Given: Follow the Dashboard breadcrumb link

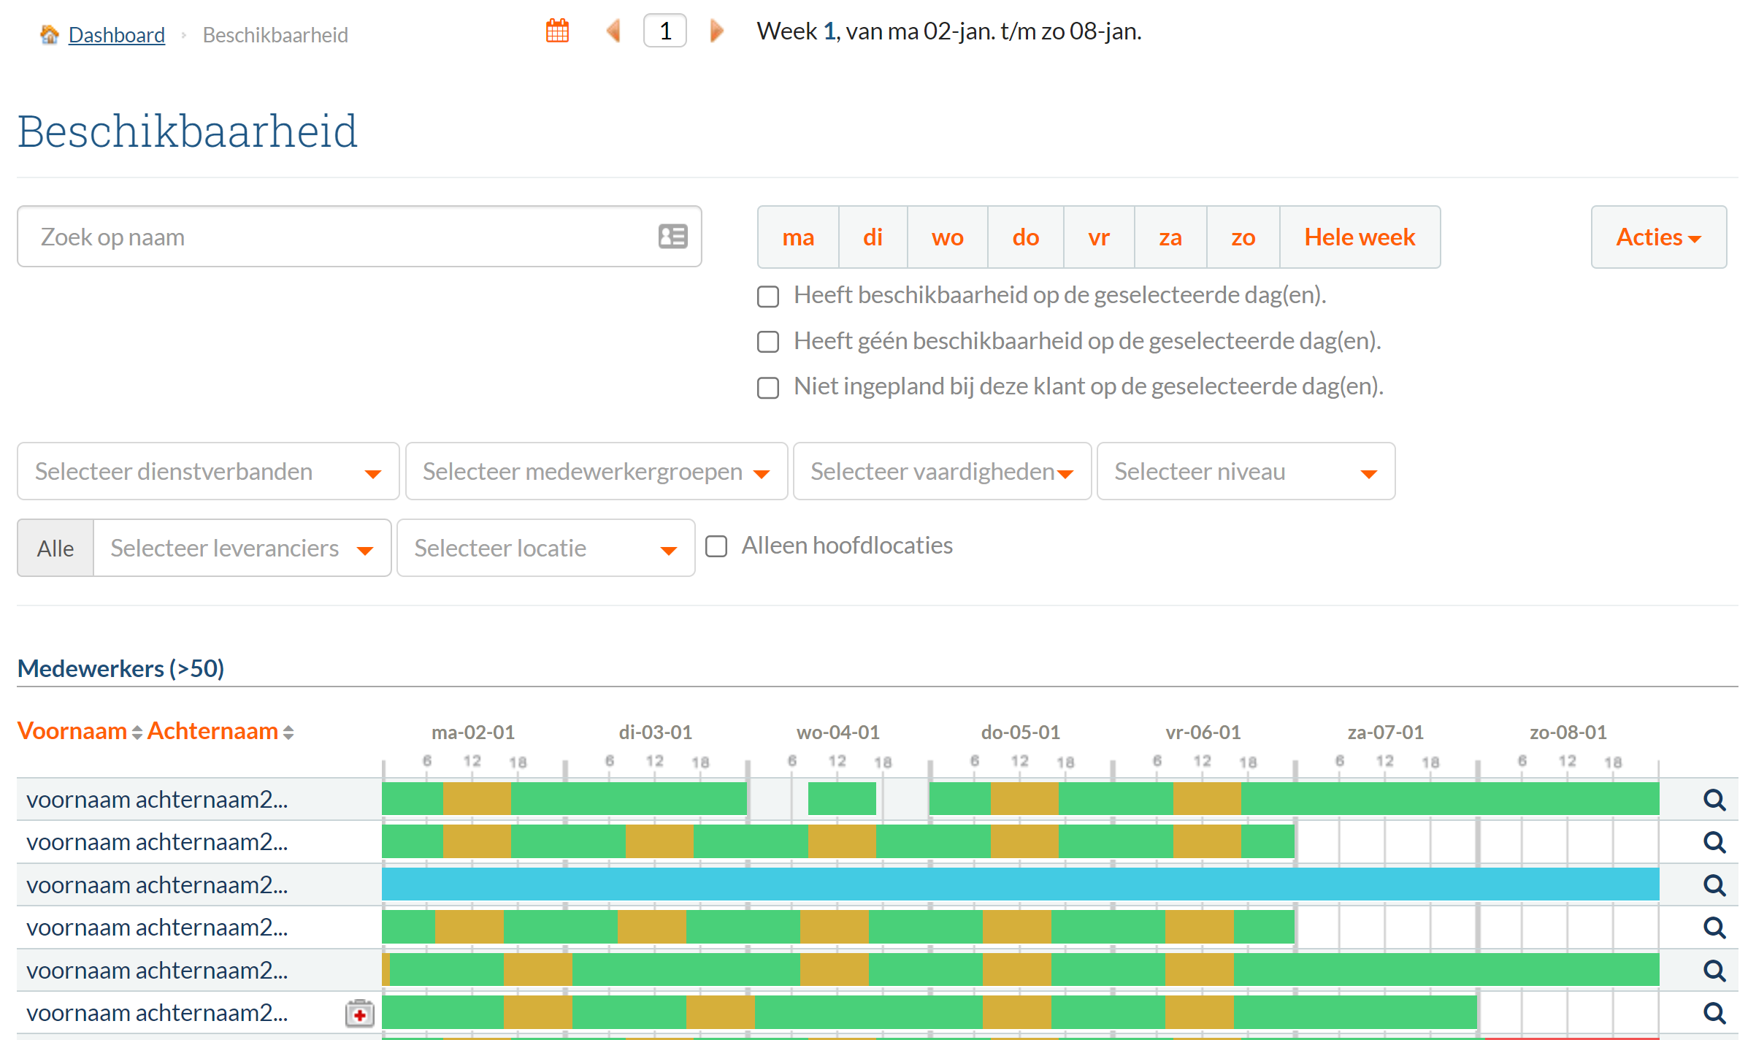Looking at the screenshot, I should click(x=117, y=35).
